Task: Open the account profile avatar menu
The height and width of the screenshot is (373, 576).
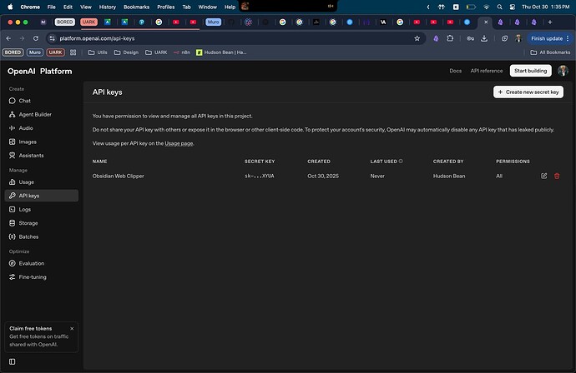Action: coord(563,71)
